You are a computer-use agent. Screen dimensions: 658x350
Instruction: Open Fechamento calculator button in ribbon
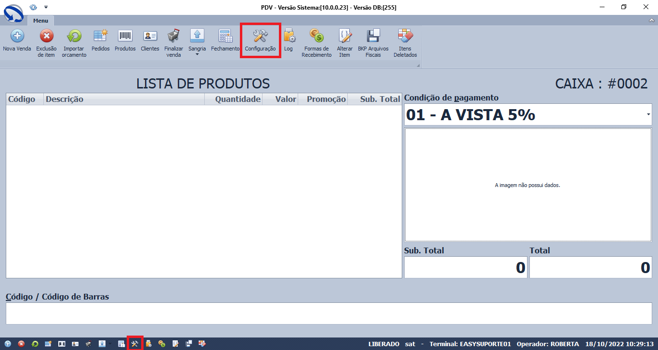coord(225,40)
